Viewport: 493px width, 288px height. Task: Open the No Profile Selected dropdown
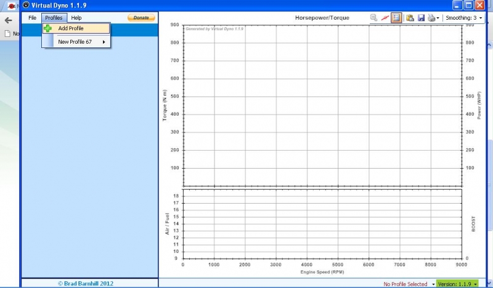(x=409, y=284)
